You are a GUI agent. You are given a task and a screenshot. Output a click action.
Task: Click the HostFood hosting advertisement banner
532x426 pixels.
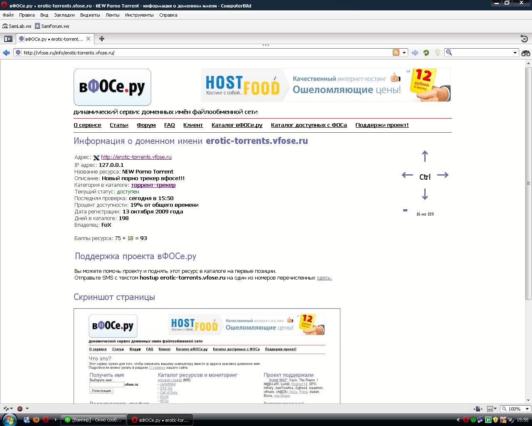pos(325,85)
